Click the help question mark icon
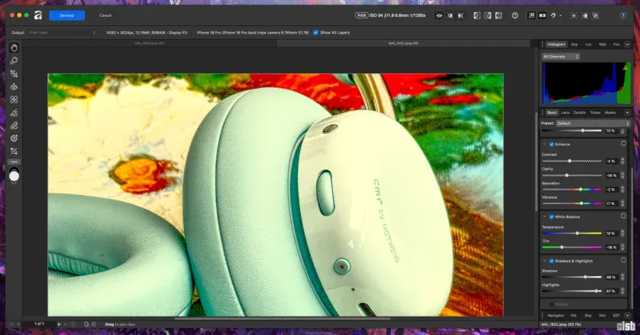The image size is (640, 335). 515,15
